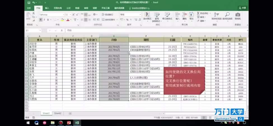Click the Save icon in title bar
The height and width of the screenshot is (126, 273).
coord(29,3)
